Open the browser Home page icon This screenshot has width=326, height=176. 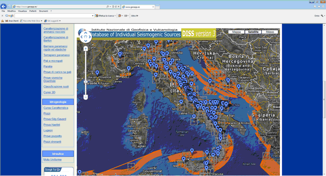point(315,7)
